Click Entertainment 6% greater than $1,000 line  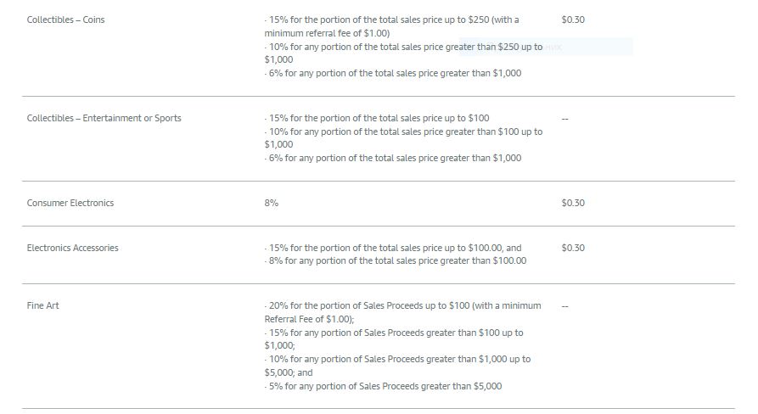[x=393, y=158]
